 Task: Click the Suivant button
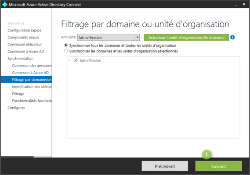pos(218,166)
